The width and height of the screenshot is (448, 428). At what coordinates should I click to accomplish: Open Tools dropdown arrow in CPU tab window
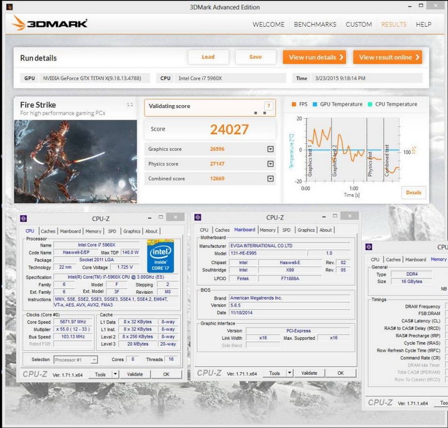point(115,374)
